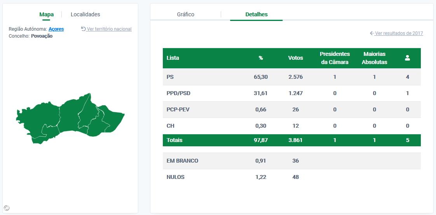This screenshot has width=436, height=215.
Task: Click the Totais summary row
Action: [x=291, y=140]
